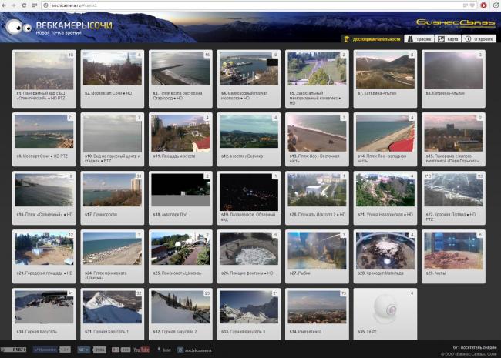Open camera 31 Горная Карусель 1
501x358 pixels.
113,314
